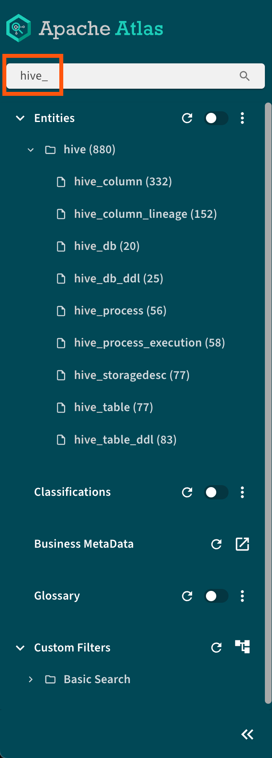Open Glossary three-dot options menu
Screen dimensions: 272x758
pyautogui.click(x=242, y=596)
